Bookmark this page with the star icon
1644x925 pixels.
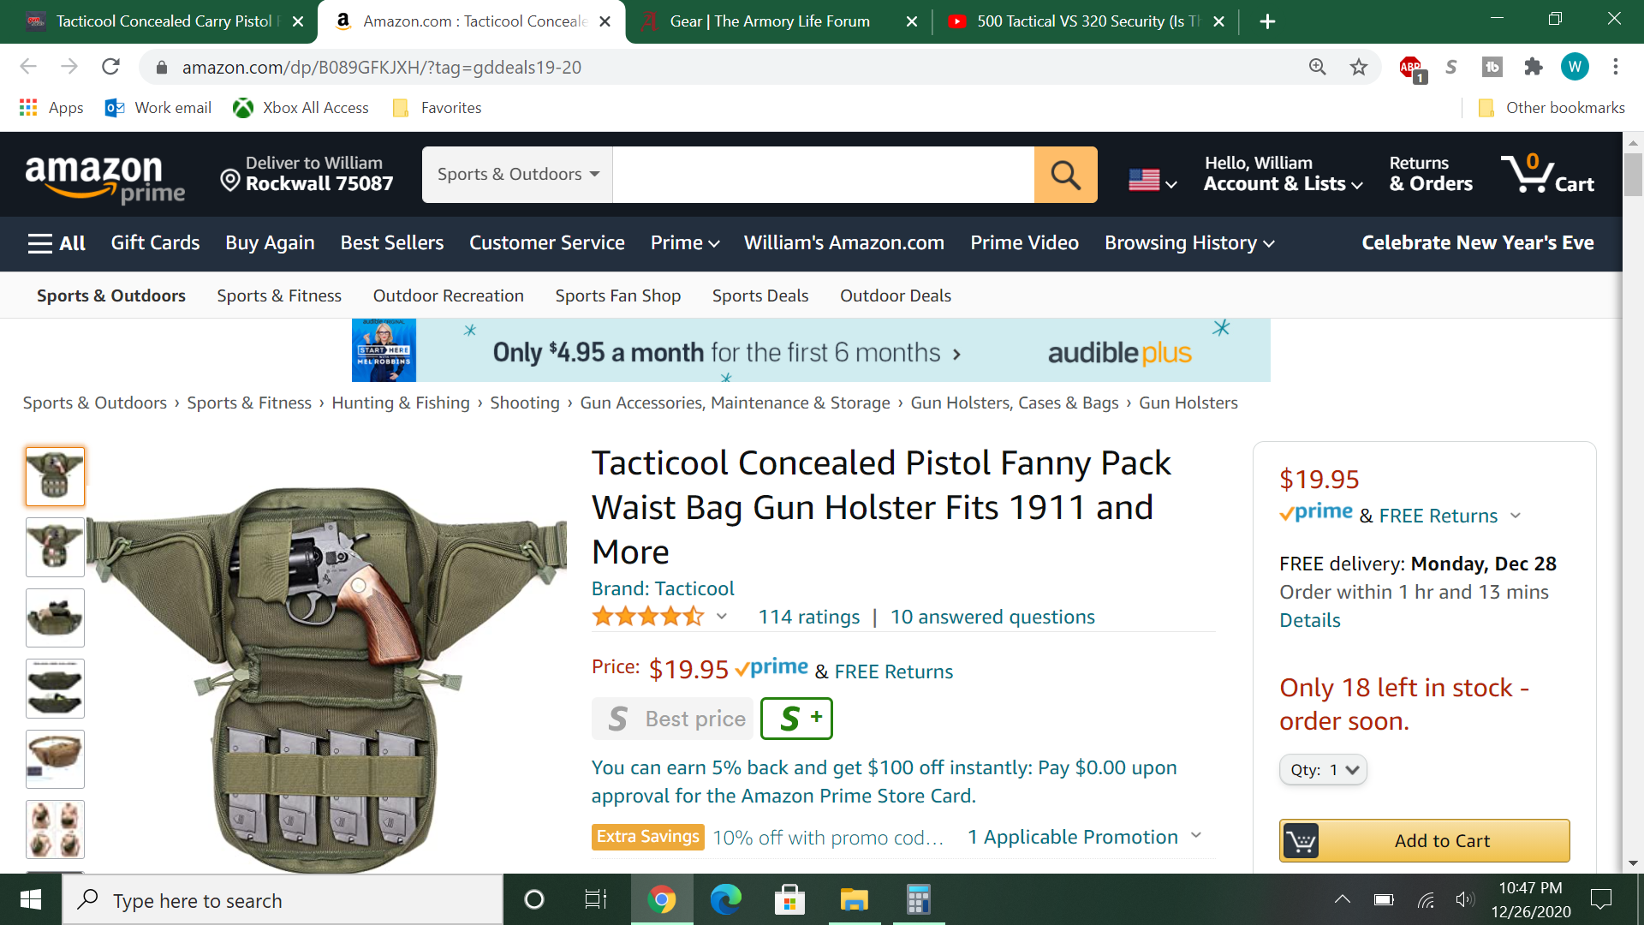click(x=1359, y=67)
